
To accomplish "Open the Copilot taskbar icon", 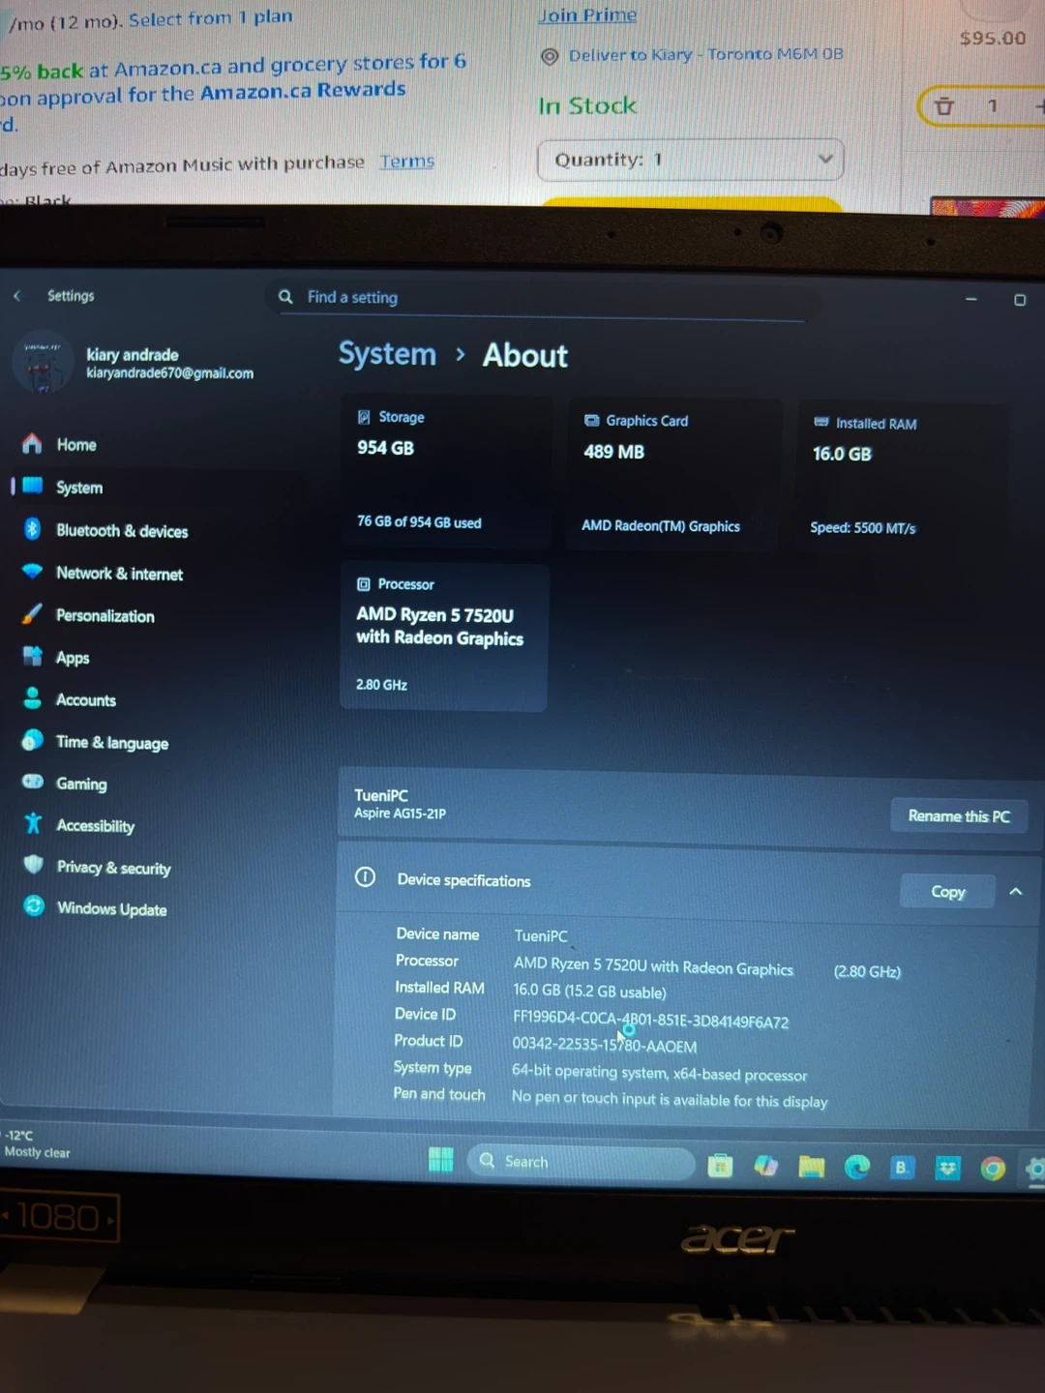I will (766, 1167).
